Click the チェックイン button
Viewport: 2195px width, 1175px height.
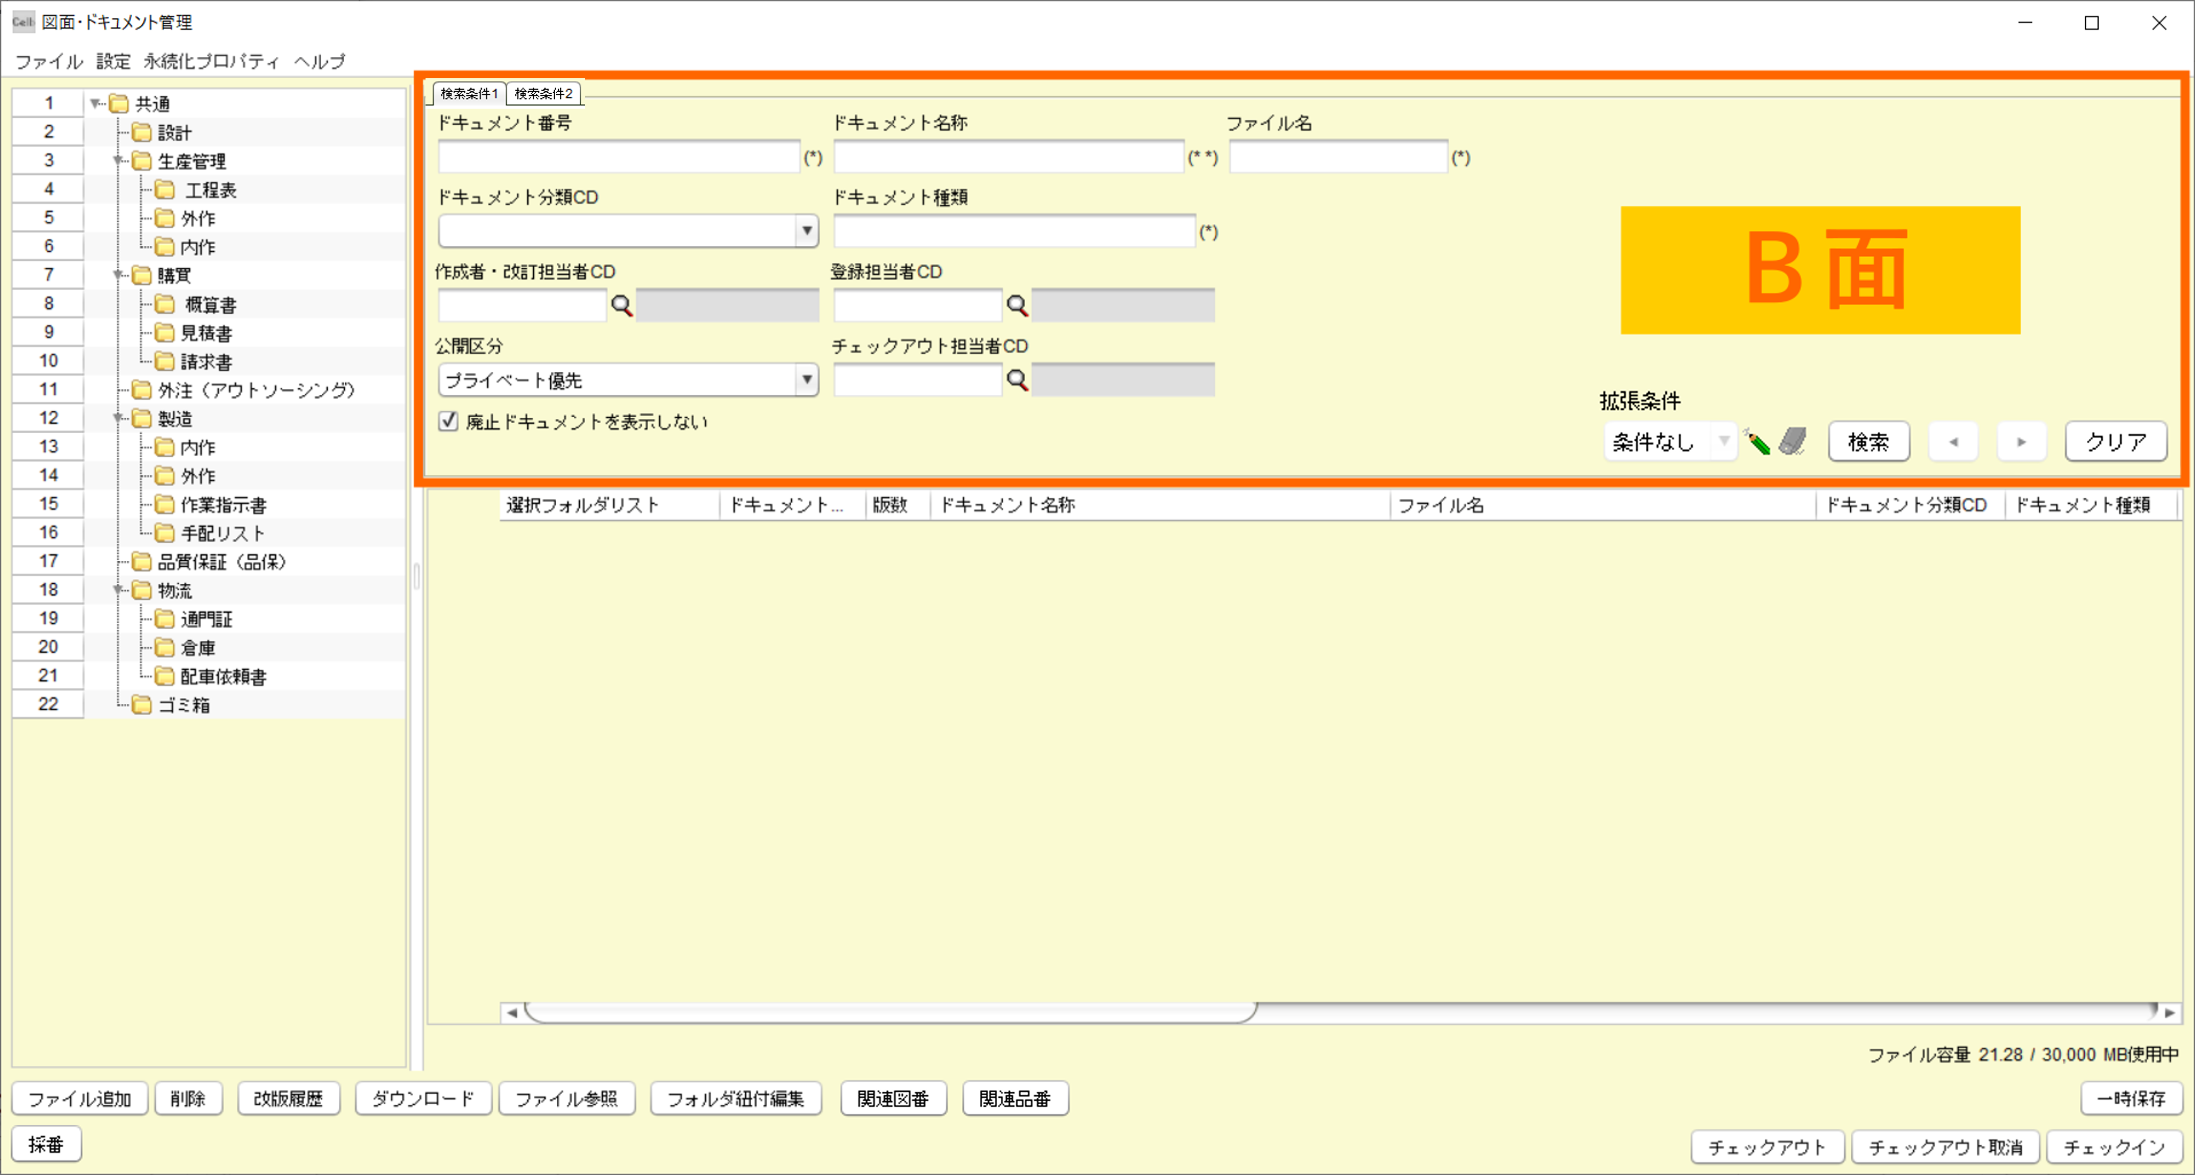pos(2114,1147)
